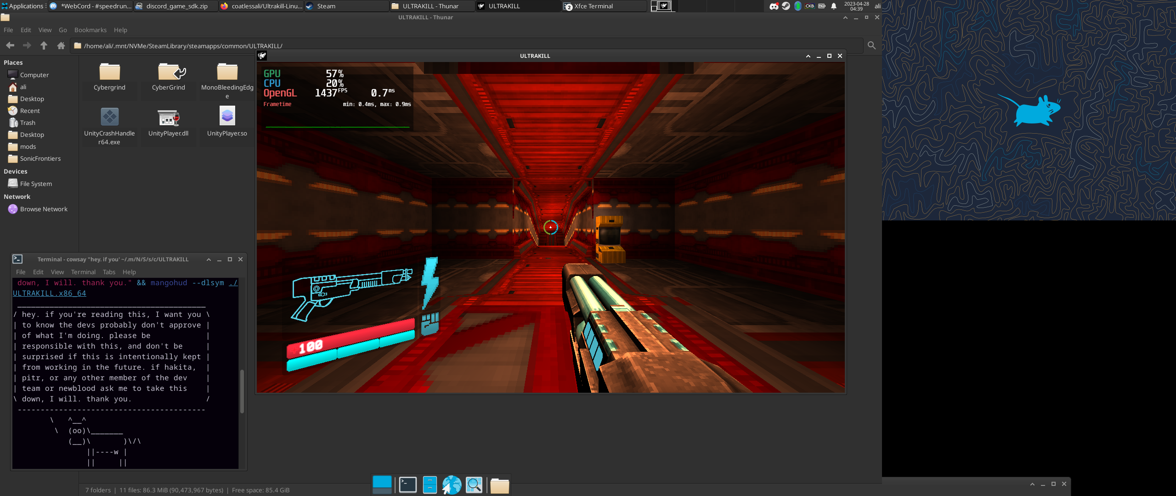Go to parent folder with up arrow

coord(44,45)
